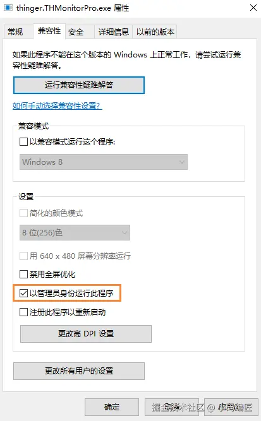Switch to the 详细信息 tab
Screen dimensions: 261x421
(x=113, y=32)
